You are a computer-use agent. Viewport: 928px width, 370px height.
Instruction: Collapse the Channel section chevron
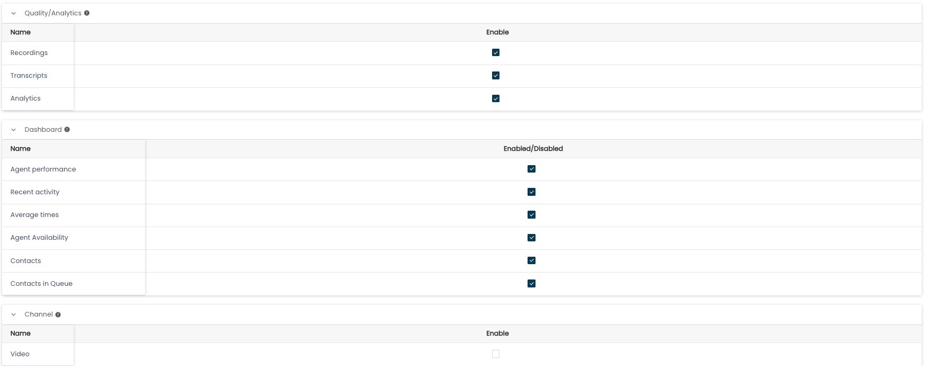coord(14,314)
